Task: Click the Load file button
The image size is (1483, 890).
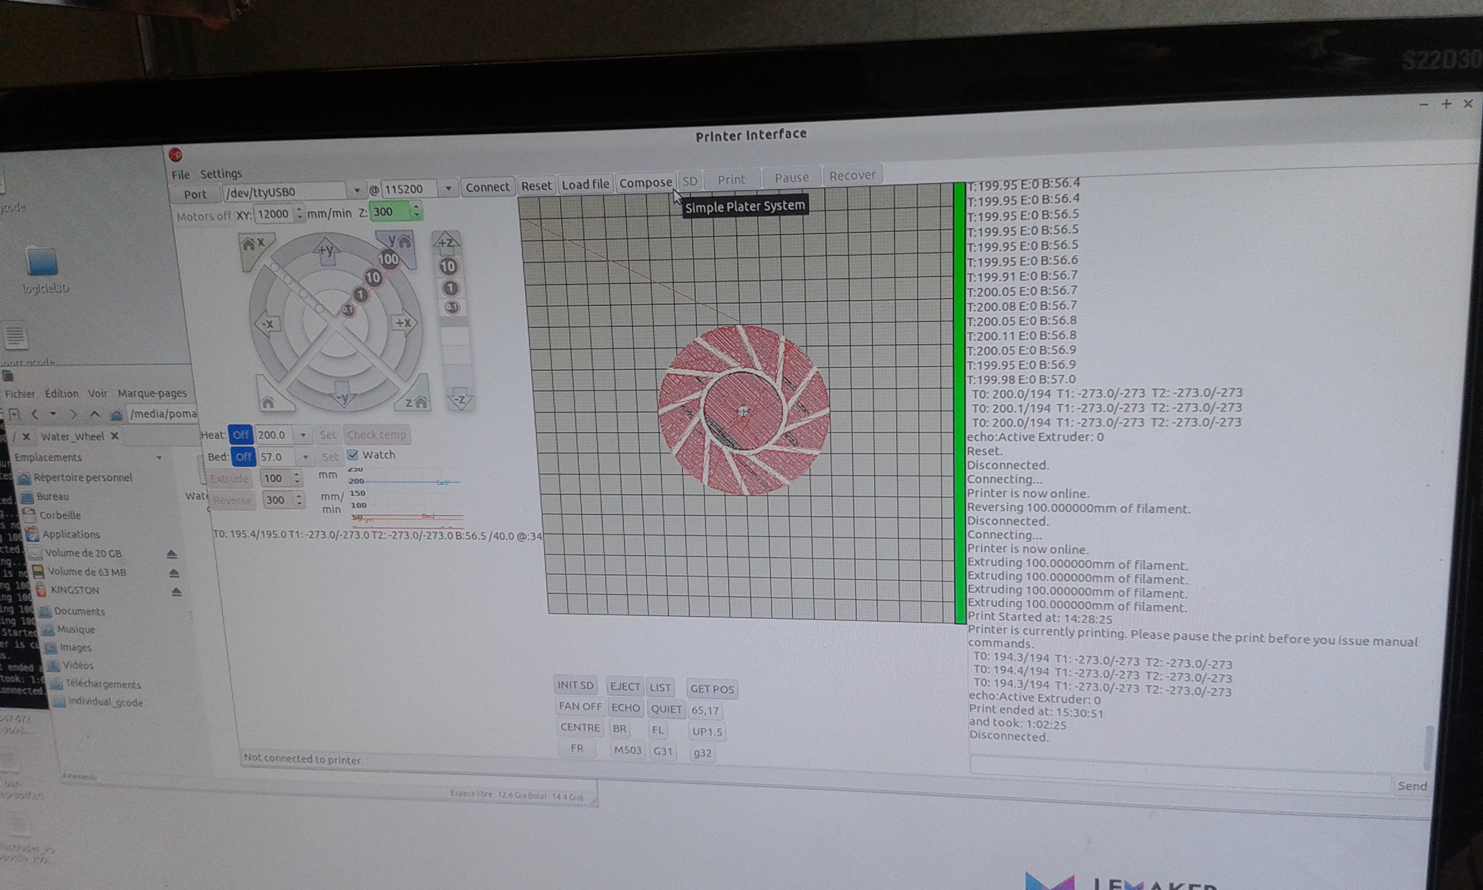Action: point(585,185)
